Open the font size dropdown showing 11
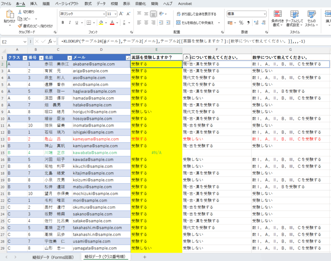331x261 pixels. click(115, 14)
